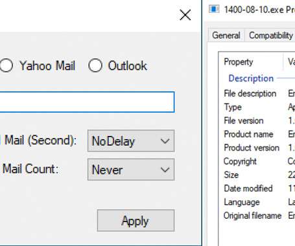Open the NoDelay dropdown for Mail (Second)
295x246 pixels.
pos(131,141)
